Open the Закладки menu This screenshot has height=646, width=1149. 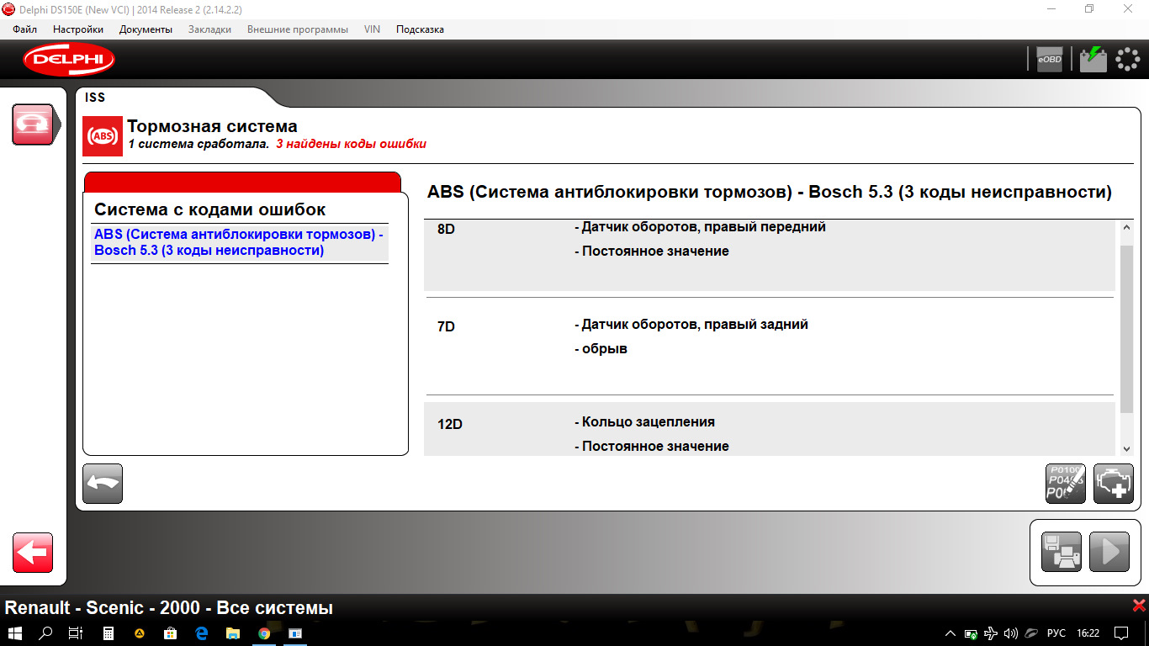click(209, 29)
